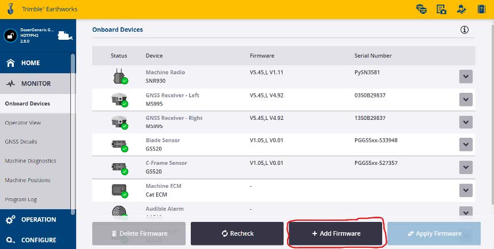Click the C-Frame Sensor status icon

pyautogui.click(x=120, y=168)
